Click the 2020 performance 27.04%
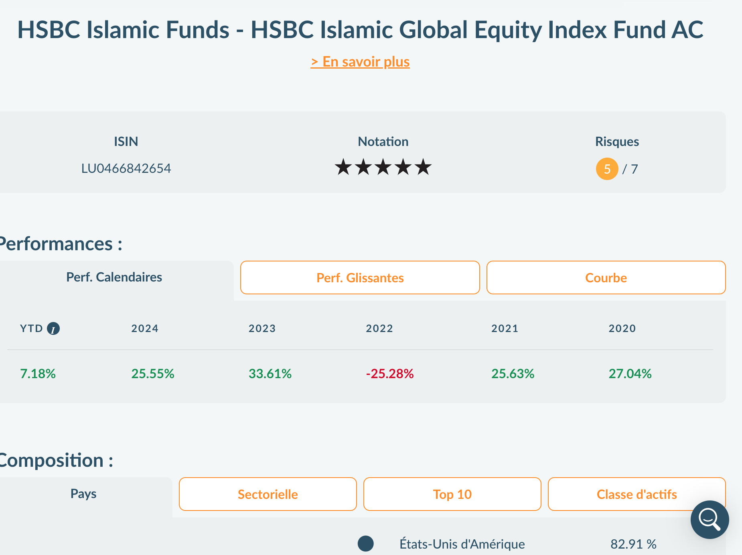Screen dimensions: 742x555 pos(630,374)
